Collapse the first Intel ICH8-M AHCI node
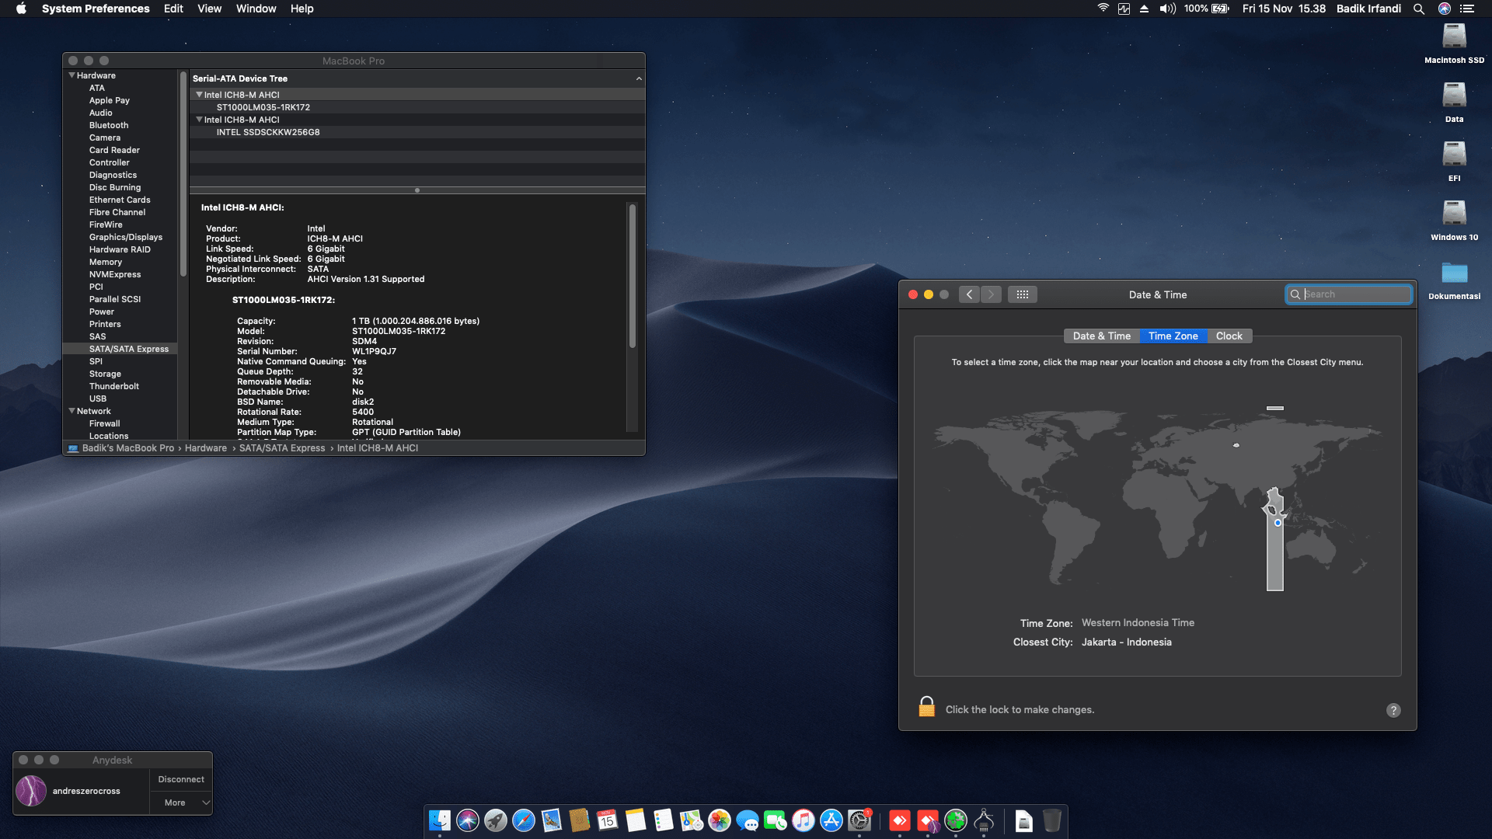The image size is (1492, 839). coord(199,95)
